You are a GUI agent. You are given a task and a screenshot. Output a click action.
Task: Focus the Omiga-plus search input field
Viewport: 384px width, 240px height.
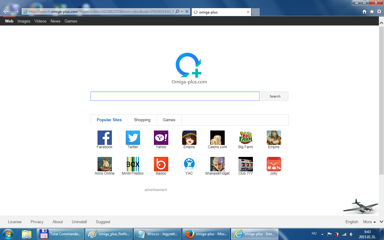175,96
